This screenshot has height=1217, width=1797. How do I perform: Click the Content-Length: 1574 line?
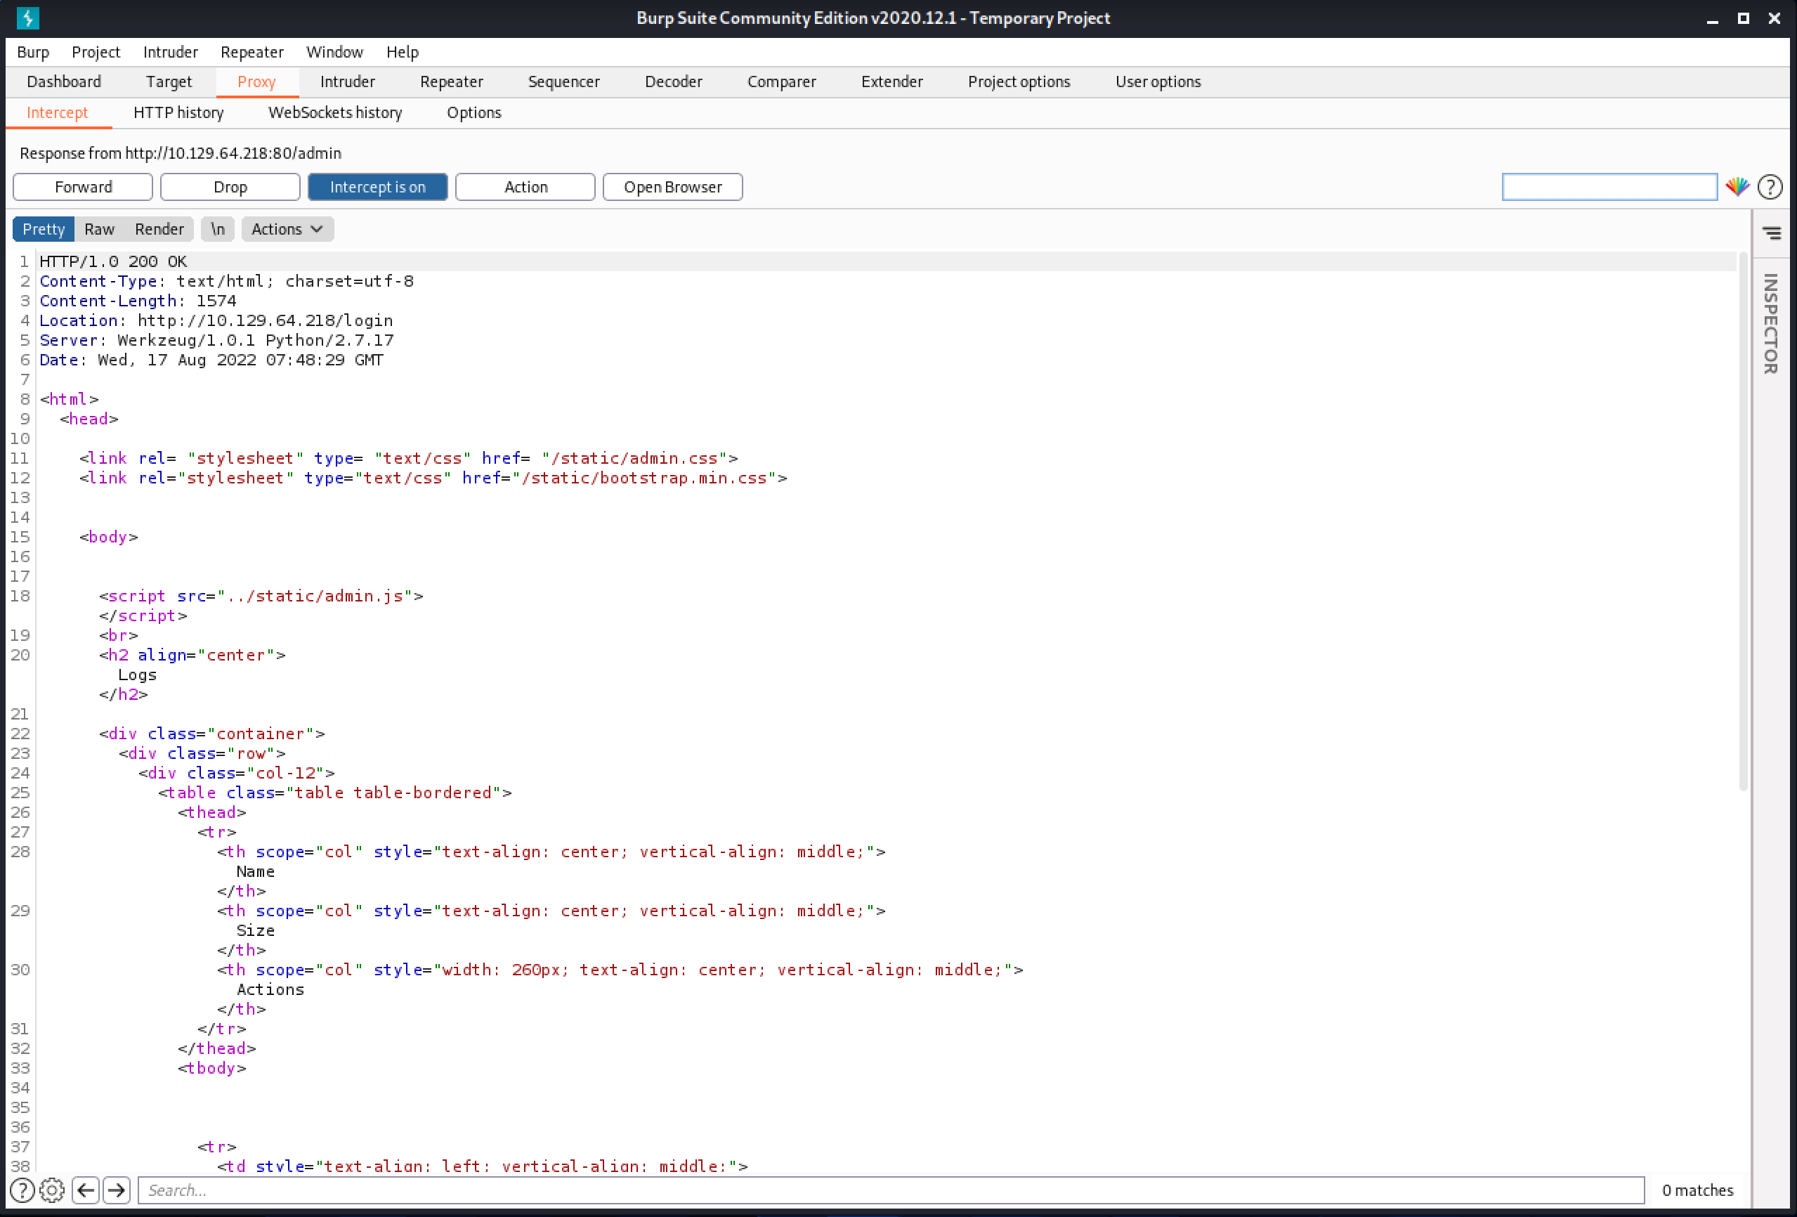138,301
